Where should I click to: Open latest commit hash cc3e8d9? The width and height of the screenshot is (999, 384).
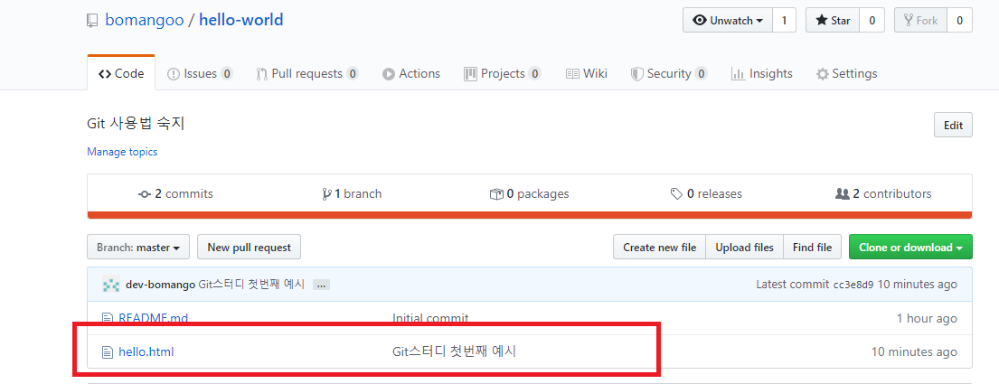coord(853,285)
